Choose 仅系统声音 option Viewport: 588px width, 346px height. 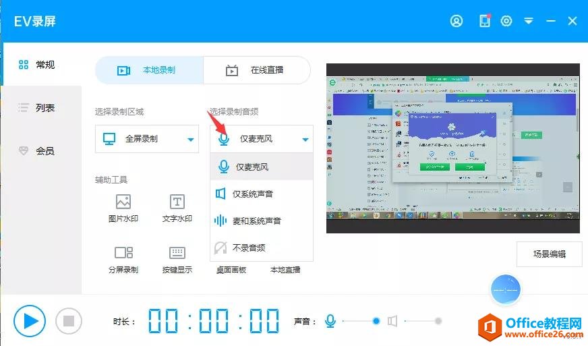pyautogui.click(x=262, y=194)
